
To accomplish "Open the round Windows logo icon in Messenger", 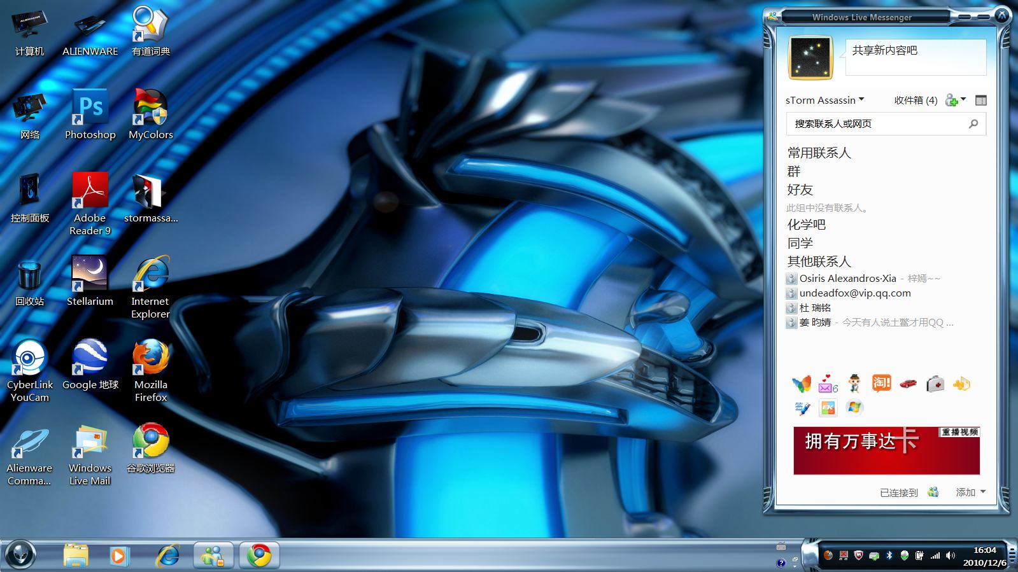I will coord(854,407).
